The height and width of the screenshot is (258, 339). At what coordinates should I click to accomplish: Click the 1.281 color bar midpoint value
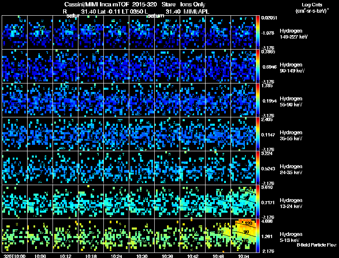click(268, 237)
